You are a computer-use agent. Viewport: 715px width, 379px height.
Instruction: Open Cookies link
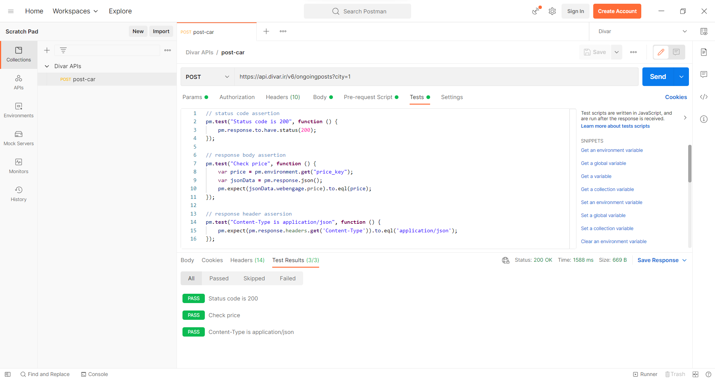pyautogui.click(x=676, y=97)
